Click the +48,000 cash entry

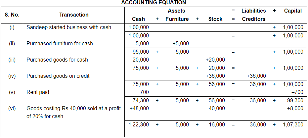point(139,108)
